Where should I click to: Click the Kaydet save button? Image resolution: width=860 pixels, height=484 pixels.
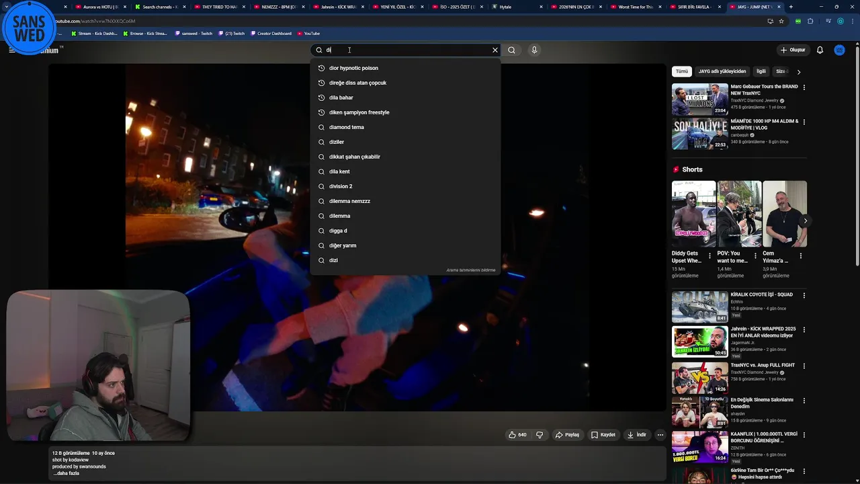(603, 435)
